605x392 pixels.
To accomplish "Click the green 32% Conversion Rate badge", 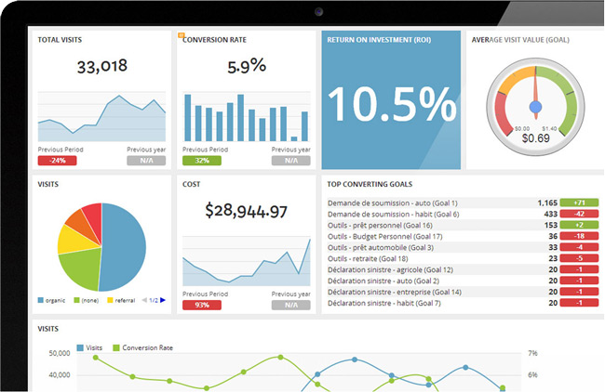I will [201, 160].
